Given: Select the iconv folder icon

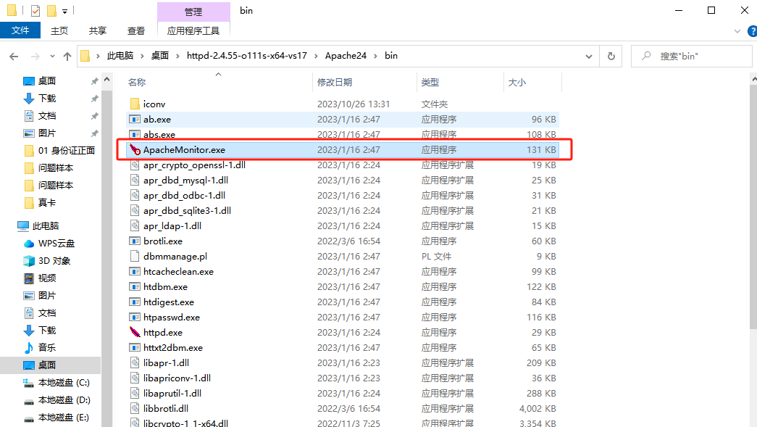Looking at the screenshot, I should click(135, 104).
